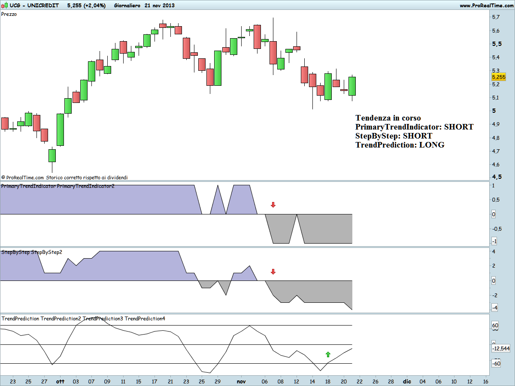515x386 pixels.
Task: Click the 5,7 price axis label
Action: tap(495, 17)
